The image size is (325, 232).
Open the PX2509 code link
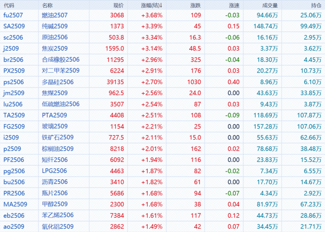[14, 71]
